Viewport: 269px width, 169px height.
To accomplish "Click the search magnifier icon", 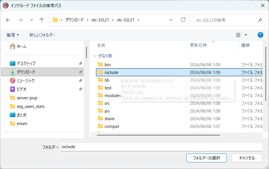I will 260,20.
